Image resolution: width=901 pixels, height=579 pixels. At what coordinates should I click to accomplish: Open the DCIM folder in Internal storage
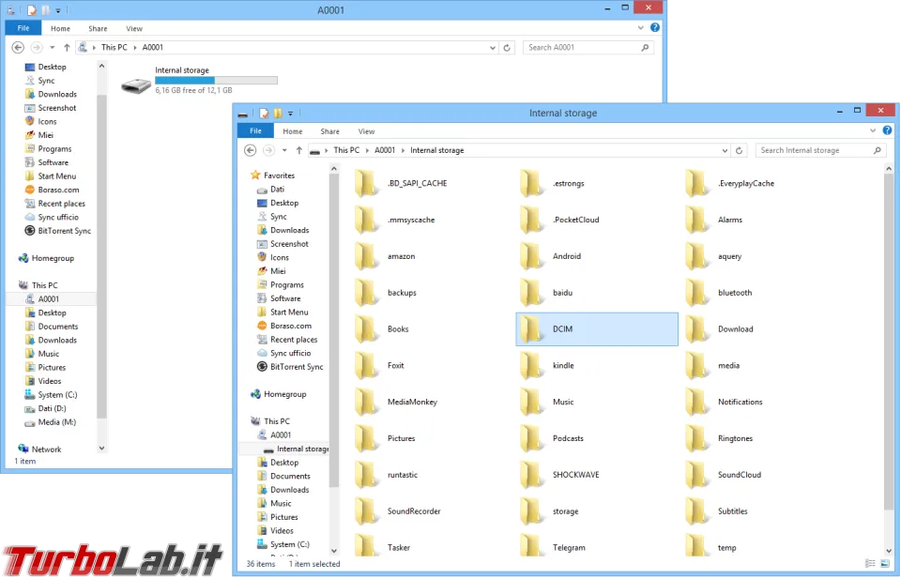click(597, 329)
